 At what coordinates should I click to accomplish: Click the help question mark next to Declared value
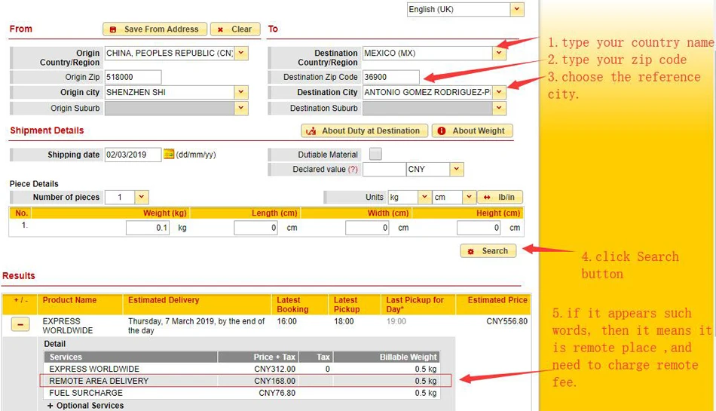pos(353,170)
